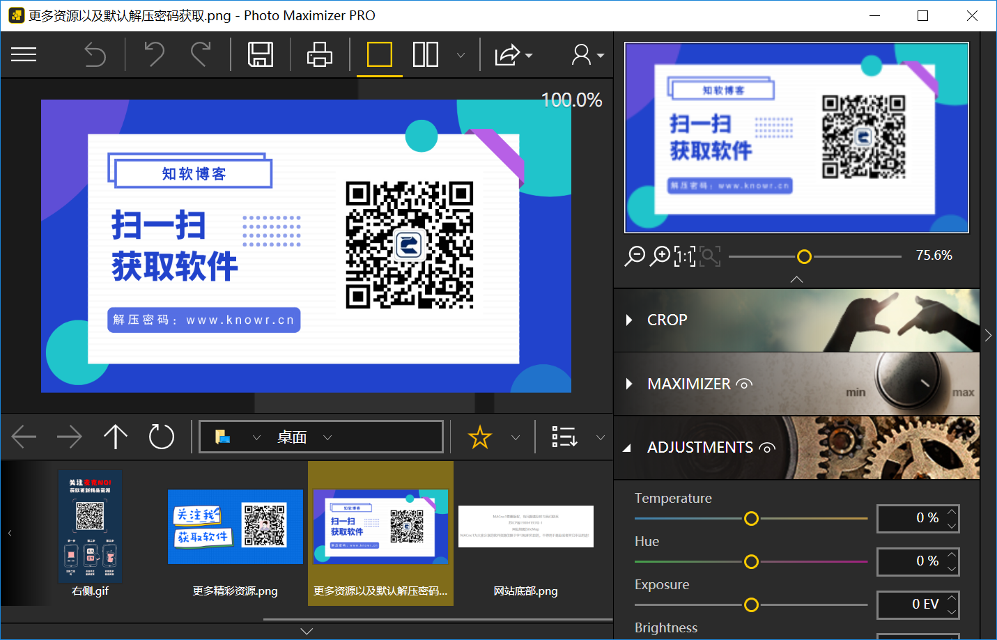Expand side panel with right edge arrow
Screen dimensions: 997x640
pos(988,336)
